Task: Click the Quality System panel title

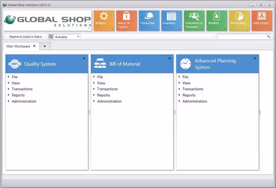Action: pyautogui.click(x=40, y=64)
